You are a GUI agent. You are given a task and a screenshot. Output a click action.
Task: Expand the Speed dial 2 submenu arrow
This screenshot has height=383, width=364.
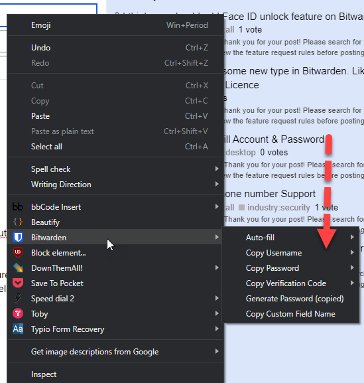(x=217, y=298)
